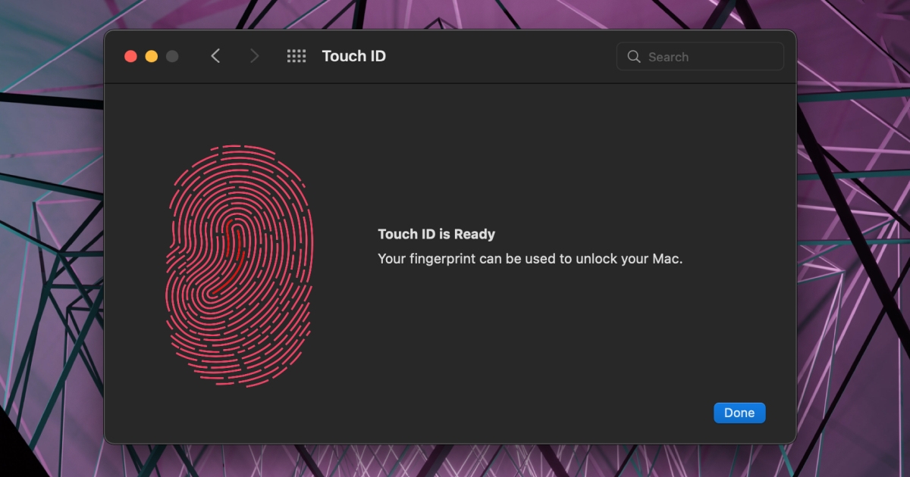910x477 pixels.
Task: Minimize window with the yellow button
Action: [151, 56]
